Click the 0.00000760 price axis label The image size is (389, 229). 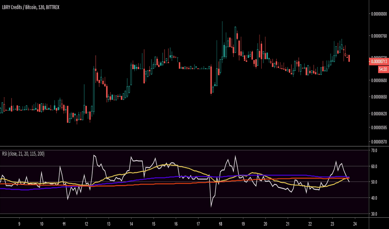tap(379, 36)
